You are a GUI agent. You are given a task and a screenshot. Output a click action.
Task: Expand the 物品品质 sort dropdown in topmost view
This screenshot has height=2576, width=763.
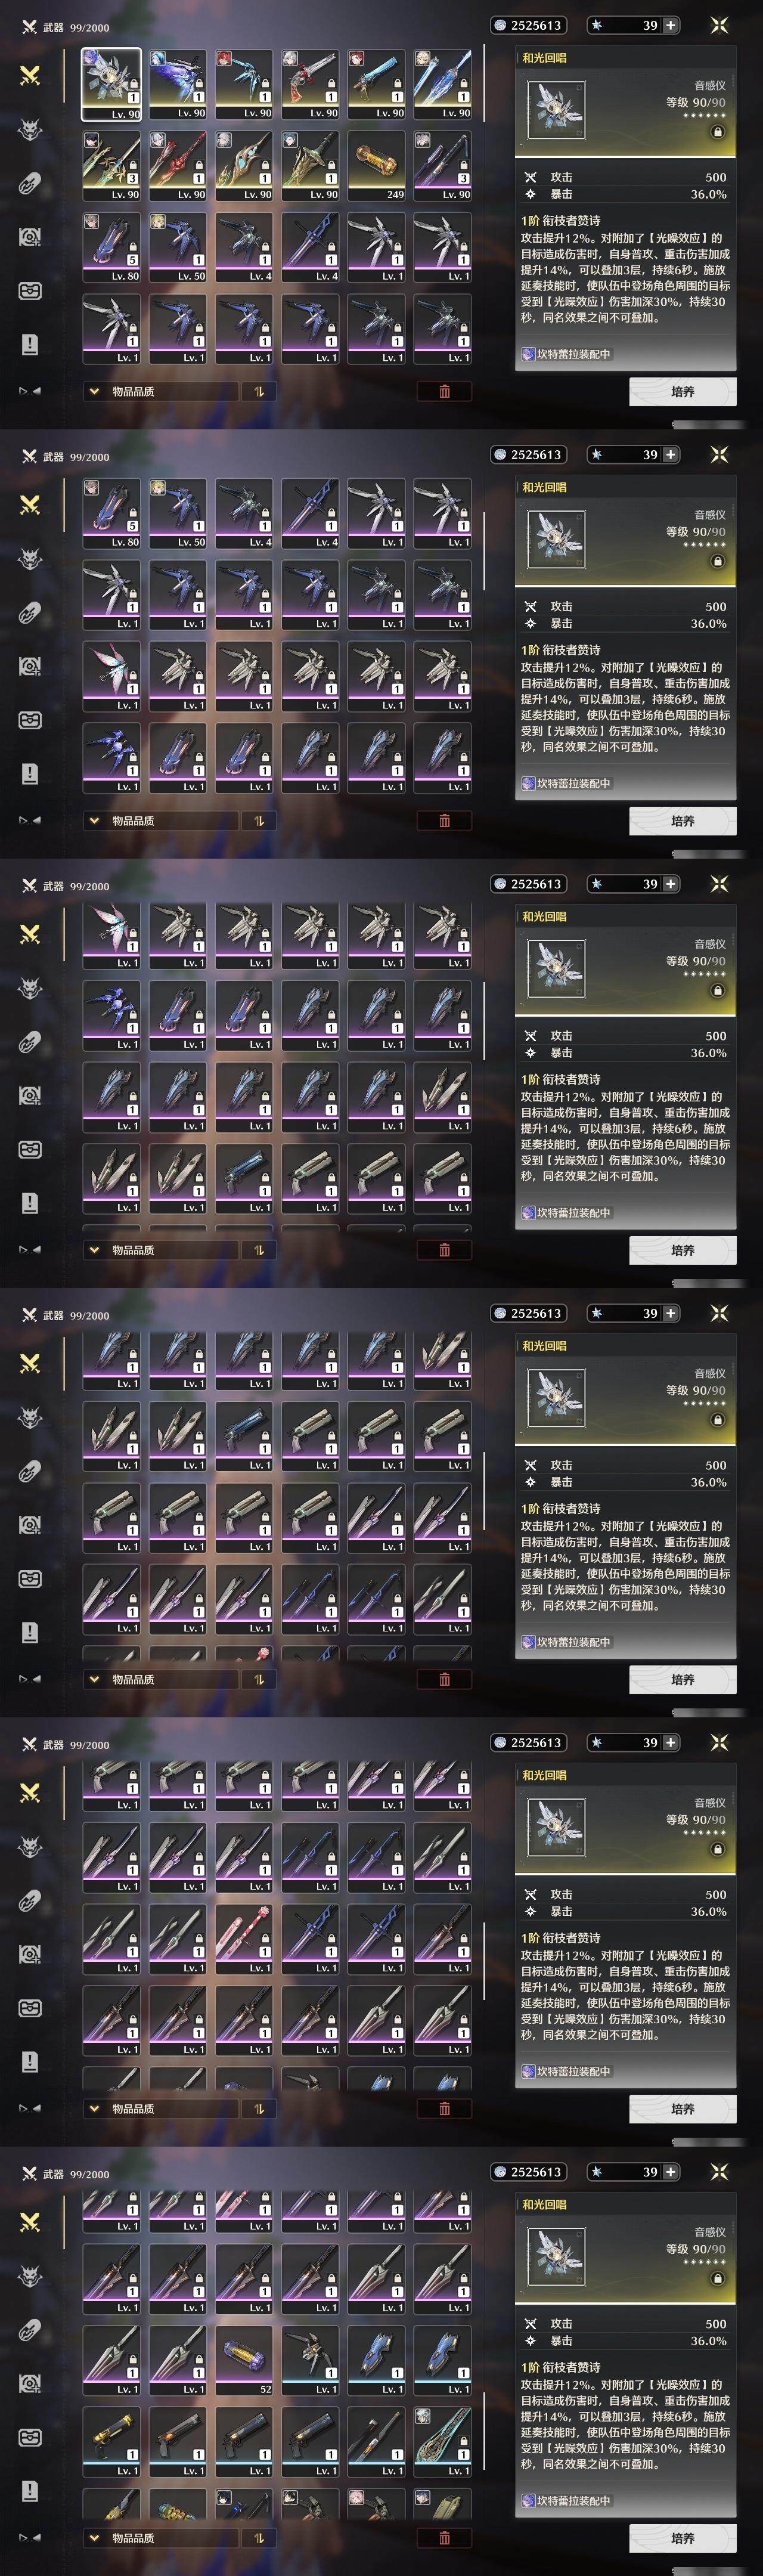click(x=161, y=392)
